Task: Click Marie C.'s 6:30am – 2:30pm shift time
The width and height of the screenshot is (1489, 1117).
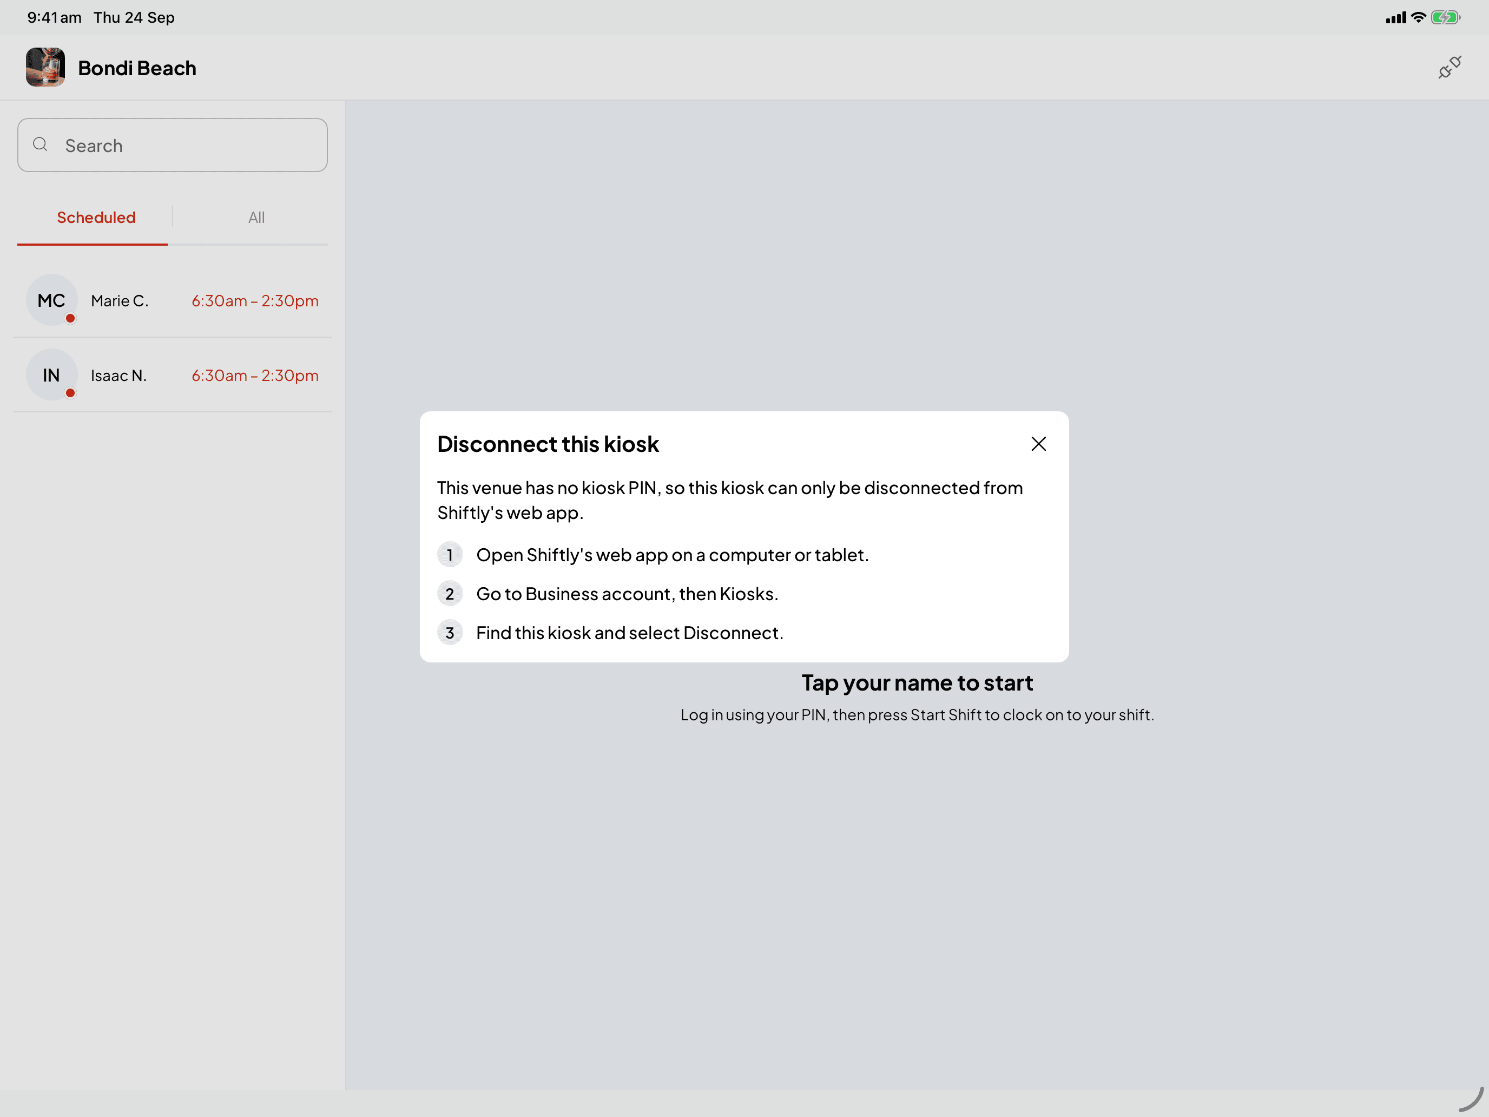Action: pyautogui.click(x=255, y=301)
